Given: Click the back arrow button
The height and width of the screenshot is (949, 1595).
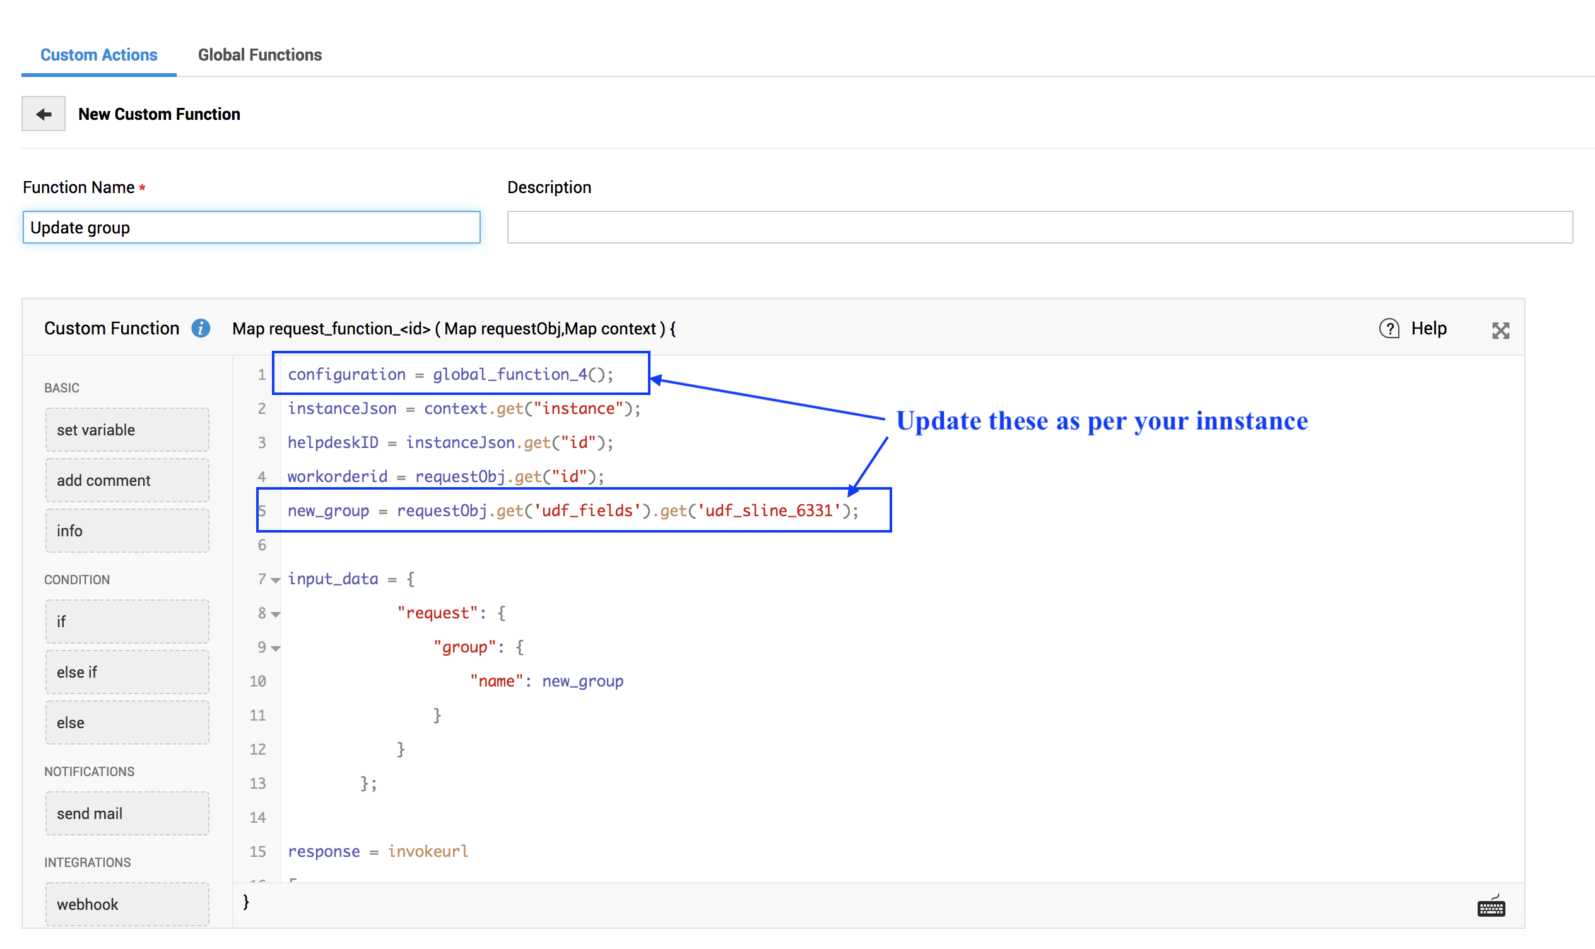Looking at the screenshot, I should pyautogui.click(x=43, y=114).
